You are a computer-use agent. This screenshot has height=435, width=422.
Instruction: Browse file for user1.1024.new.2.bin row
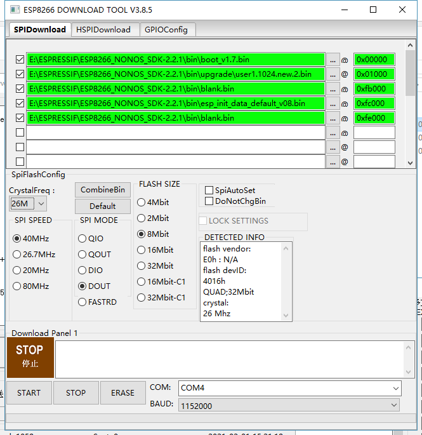pos(333,74)
